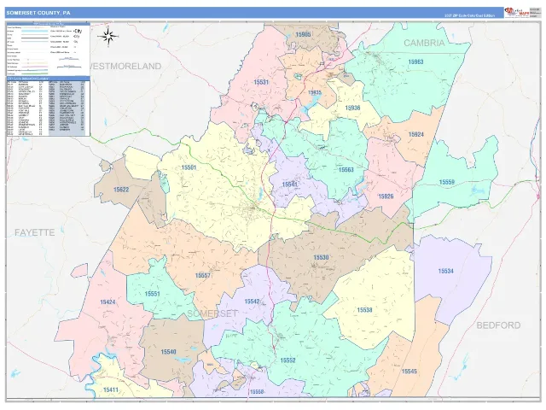Select ZIP code label 15541
The width and height of the screenshot is (546, 410).
(x=290, y=184)
